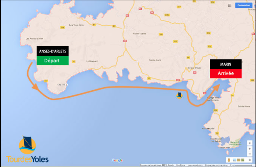The width and height of the screenshot is (257, 167).
Task: Zoom out with the minus button
Action: [250, 154]
